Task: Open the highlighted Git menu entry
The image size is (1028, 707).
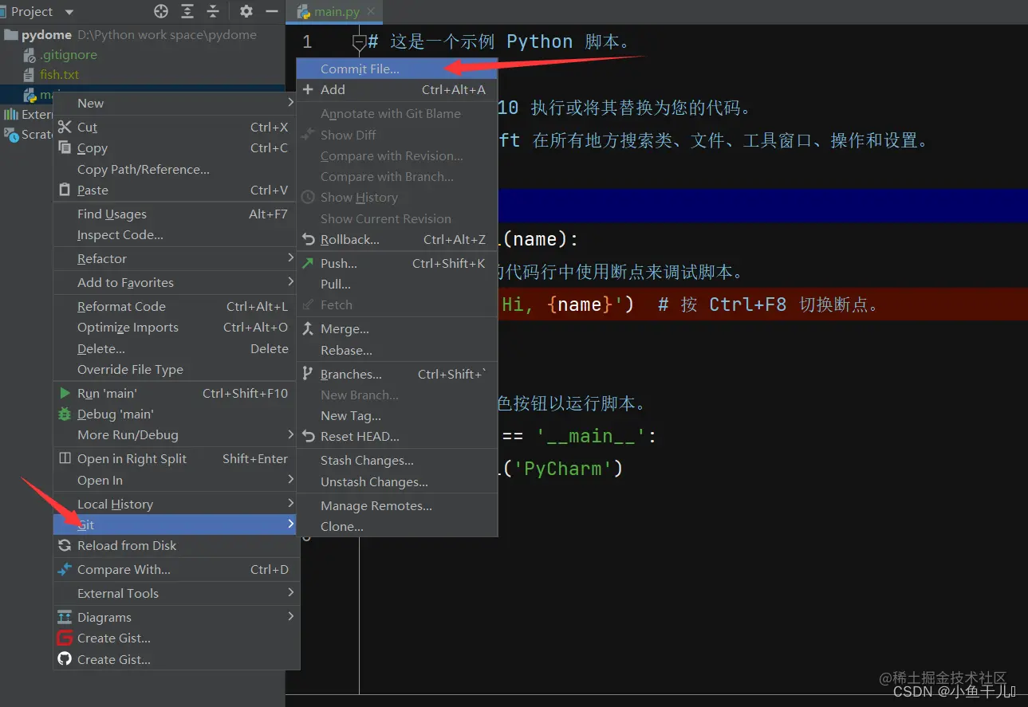Action: point(176,524)
